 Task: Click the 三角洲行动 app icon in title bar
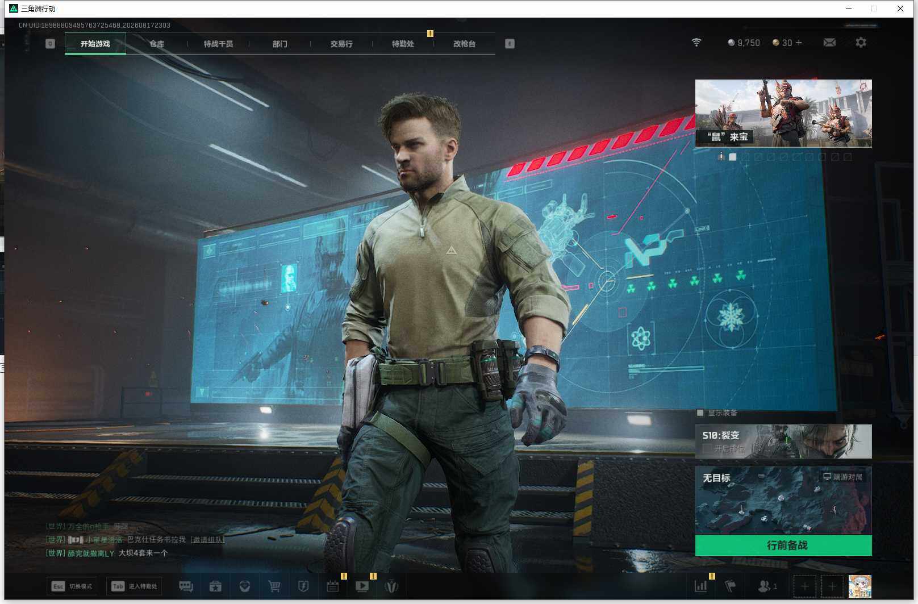(x=14, y=9)
